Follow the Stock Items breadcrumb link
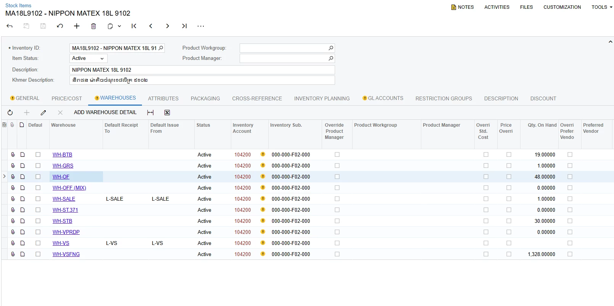The width and height of the screenshot is (614, 306). click(x=18, y=6)
